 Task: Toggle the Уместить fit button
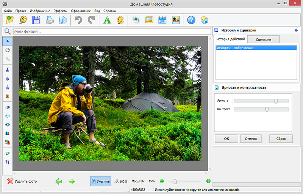(100, 181)
